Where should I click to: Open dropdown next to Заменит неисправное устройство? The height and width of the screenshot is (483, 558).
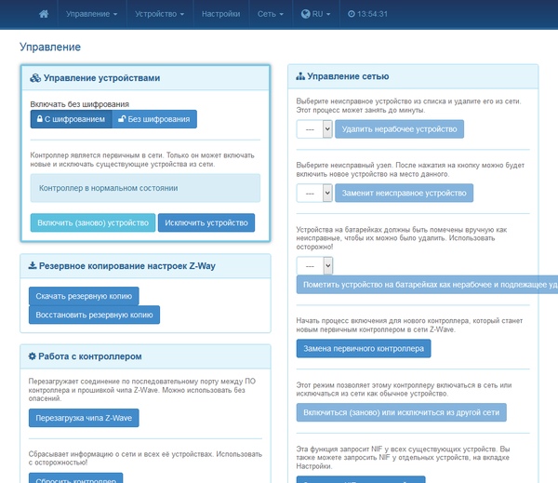coord(314,193)
